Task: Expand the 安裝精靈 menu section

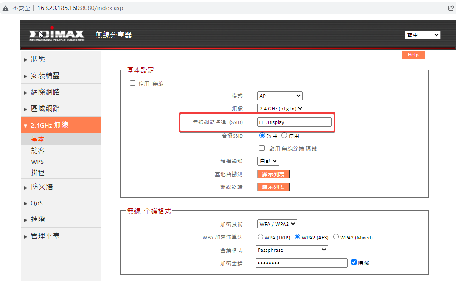Action: coord(61,76)
